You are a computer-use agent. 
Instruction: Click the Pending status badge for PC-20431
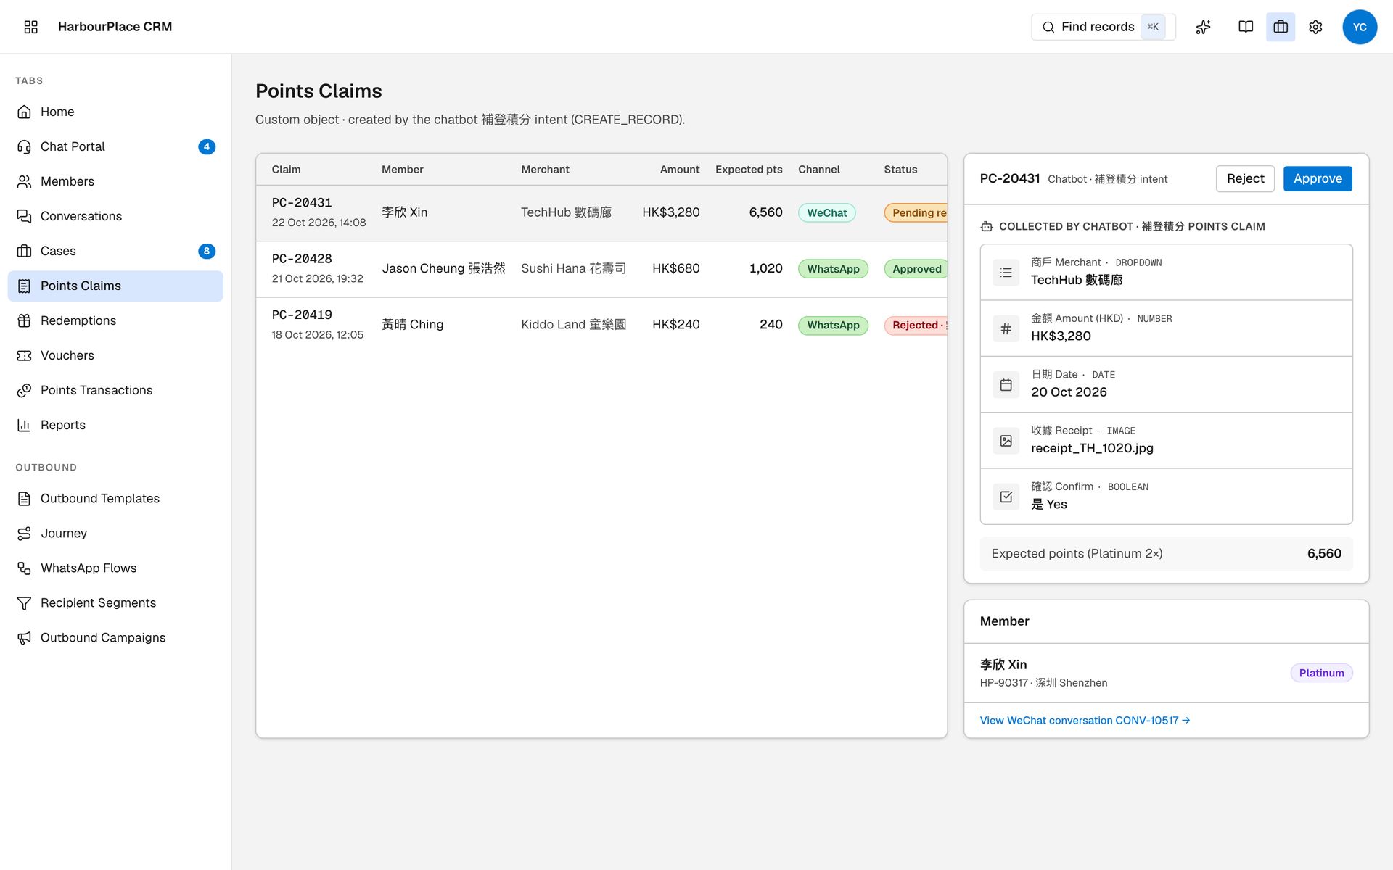(x=916, y=212)
